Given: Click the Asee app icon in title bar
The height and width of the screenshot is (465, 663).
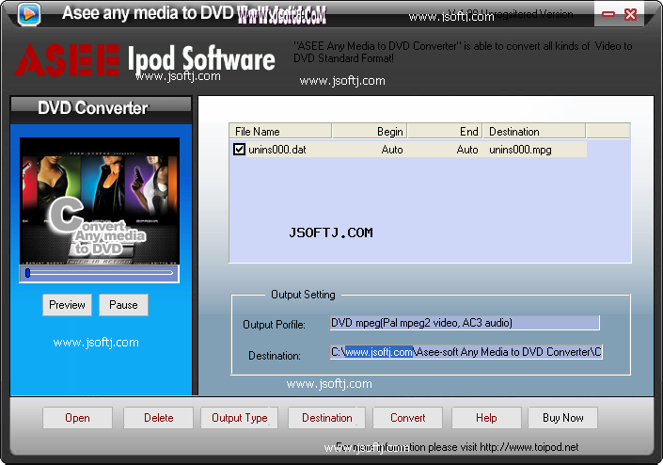Looking at the screenshot, I should (29, 13).
